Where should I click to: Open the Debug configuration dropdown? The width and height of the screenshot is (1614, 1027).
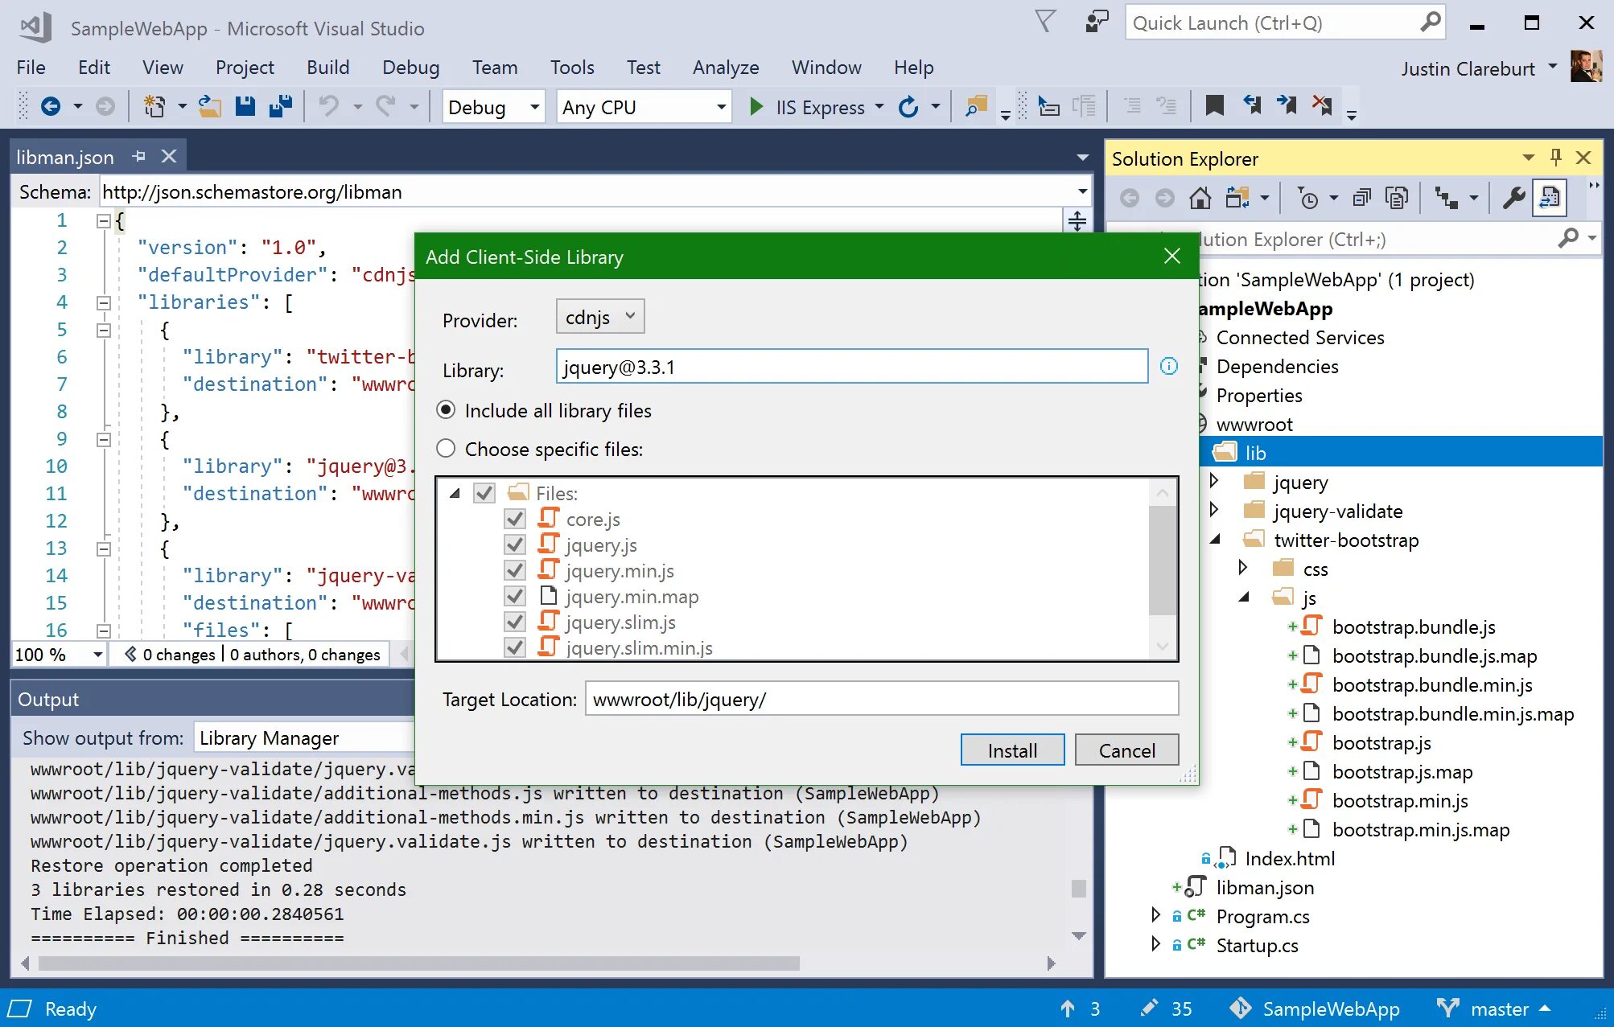point(493,107)
